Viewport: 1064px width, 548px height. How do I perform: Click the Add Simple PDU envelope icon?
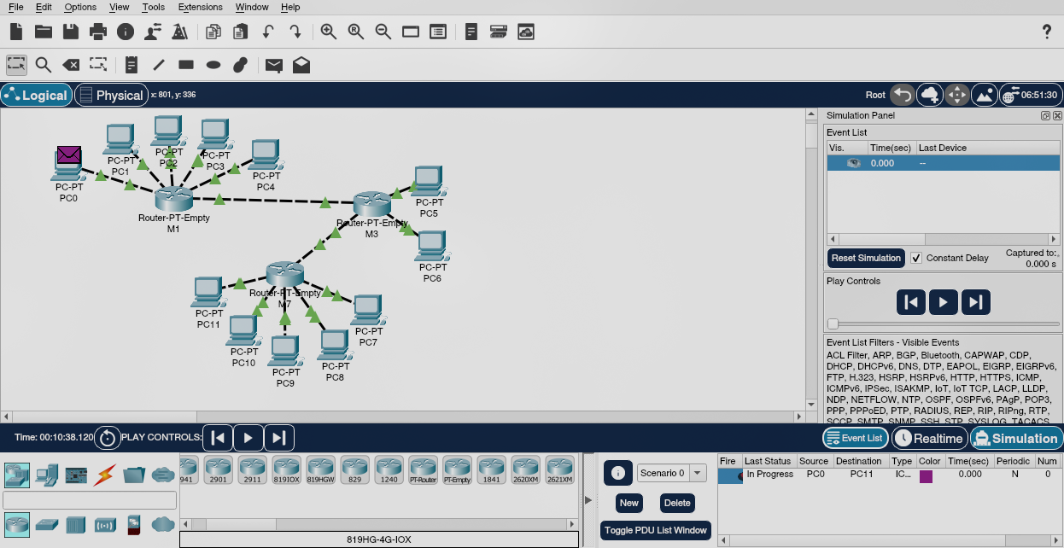273,65
